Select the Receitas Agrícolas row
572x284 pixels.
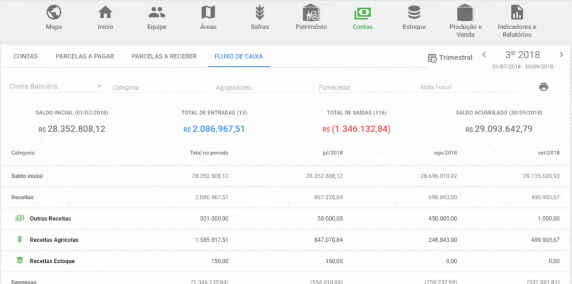coord(54,240)
